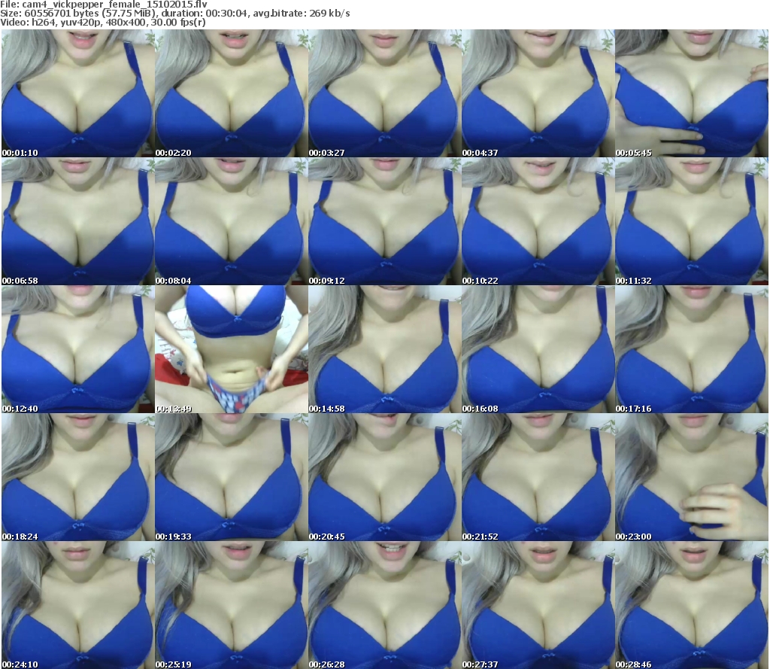Choose the thumbnail stamped 00:14:58
770x669 pixels.
384,349
